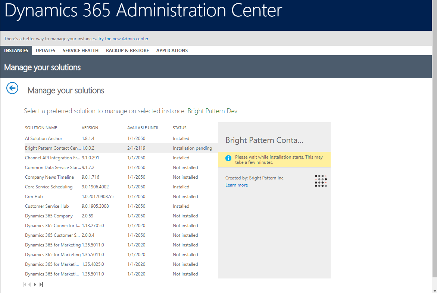Go to previous page of solutions
Screen dimensions: 437x293
29,284
